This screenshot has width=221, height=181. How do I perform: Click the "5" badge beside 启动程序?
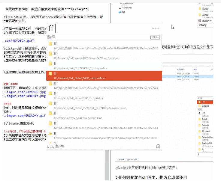click(x=158, y=147)
